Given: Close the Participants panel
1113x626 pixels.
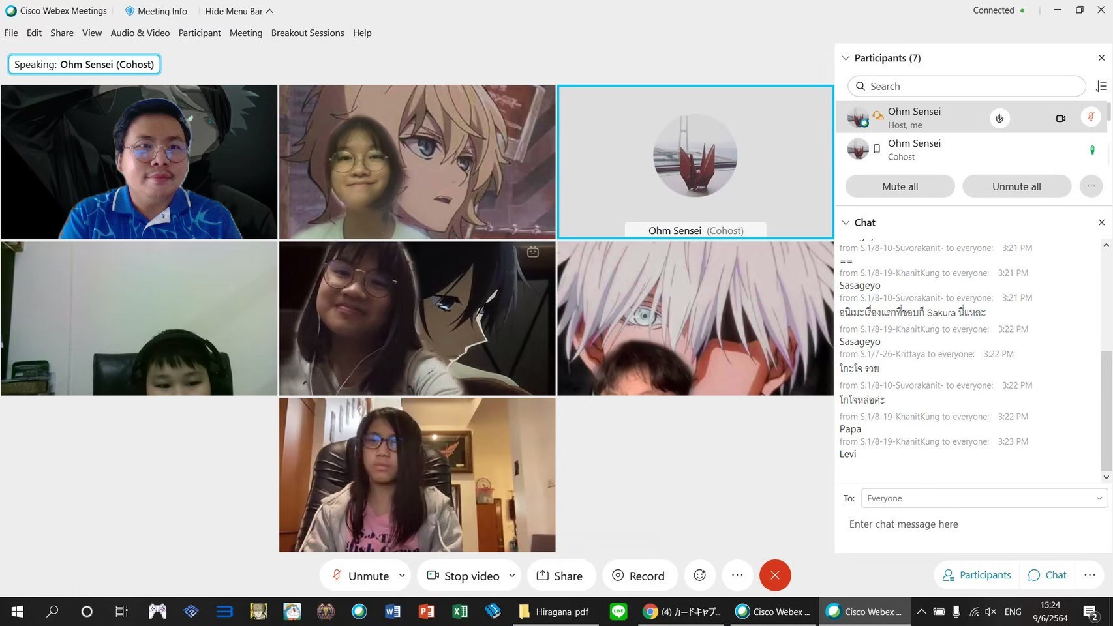Looking at the screenshot, I should click(1102, 58).
